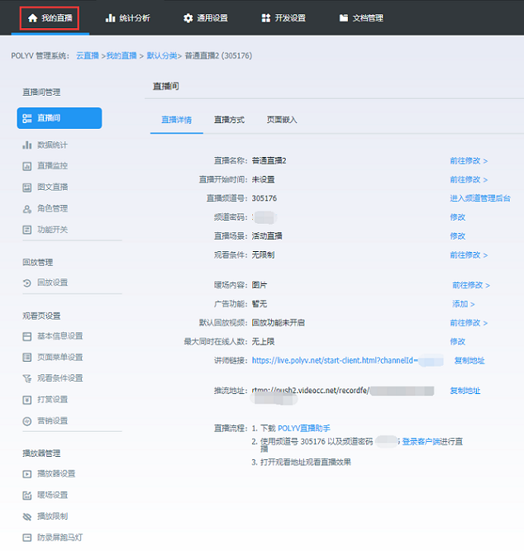Screen dimensions: 524x551
Task: Click the 播放限制 eye-slash icon
Action: (27, 516)
